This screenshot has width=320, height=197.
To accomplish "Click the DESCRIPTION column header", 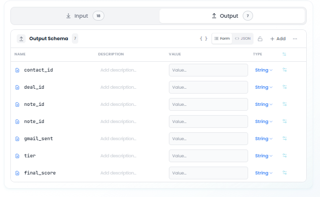I will coord(111,54).
